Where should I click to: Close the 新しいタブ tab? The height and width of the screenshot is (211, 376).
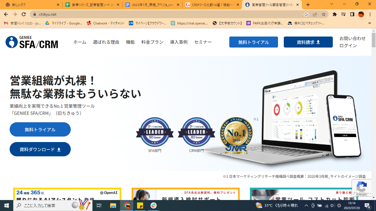pos(58,5)
